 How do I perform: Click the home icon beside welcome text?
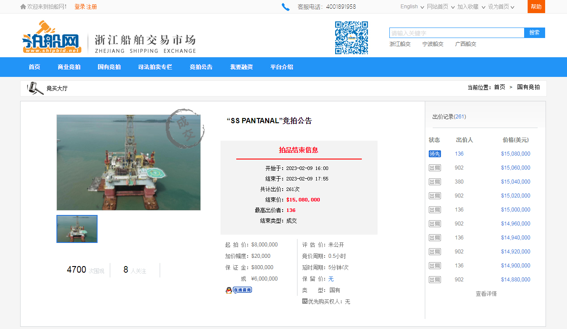[x=23, y=7]
